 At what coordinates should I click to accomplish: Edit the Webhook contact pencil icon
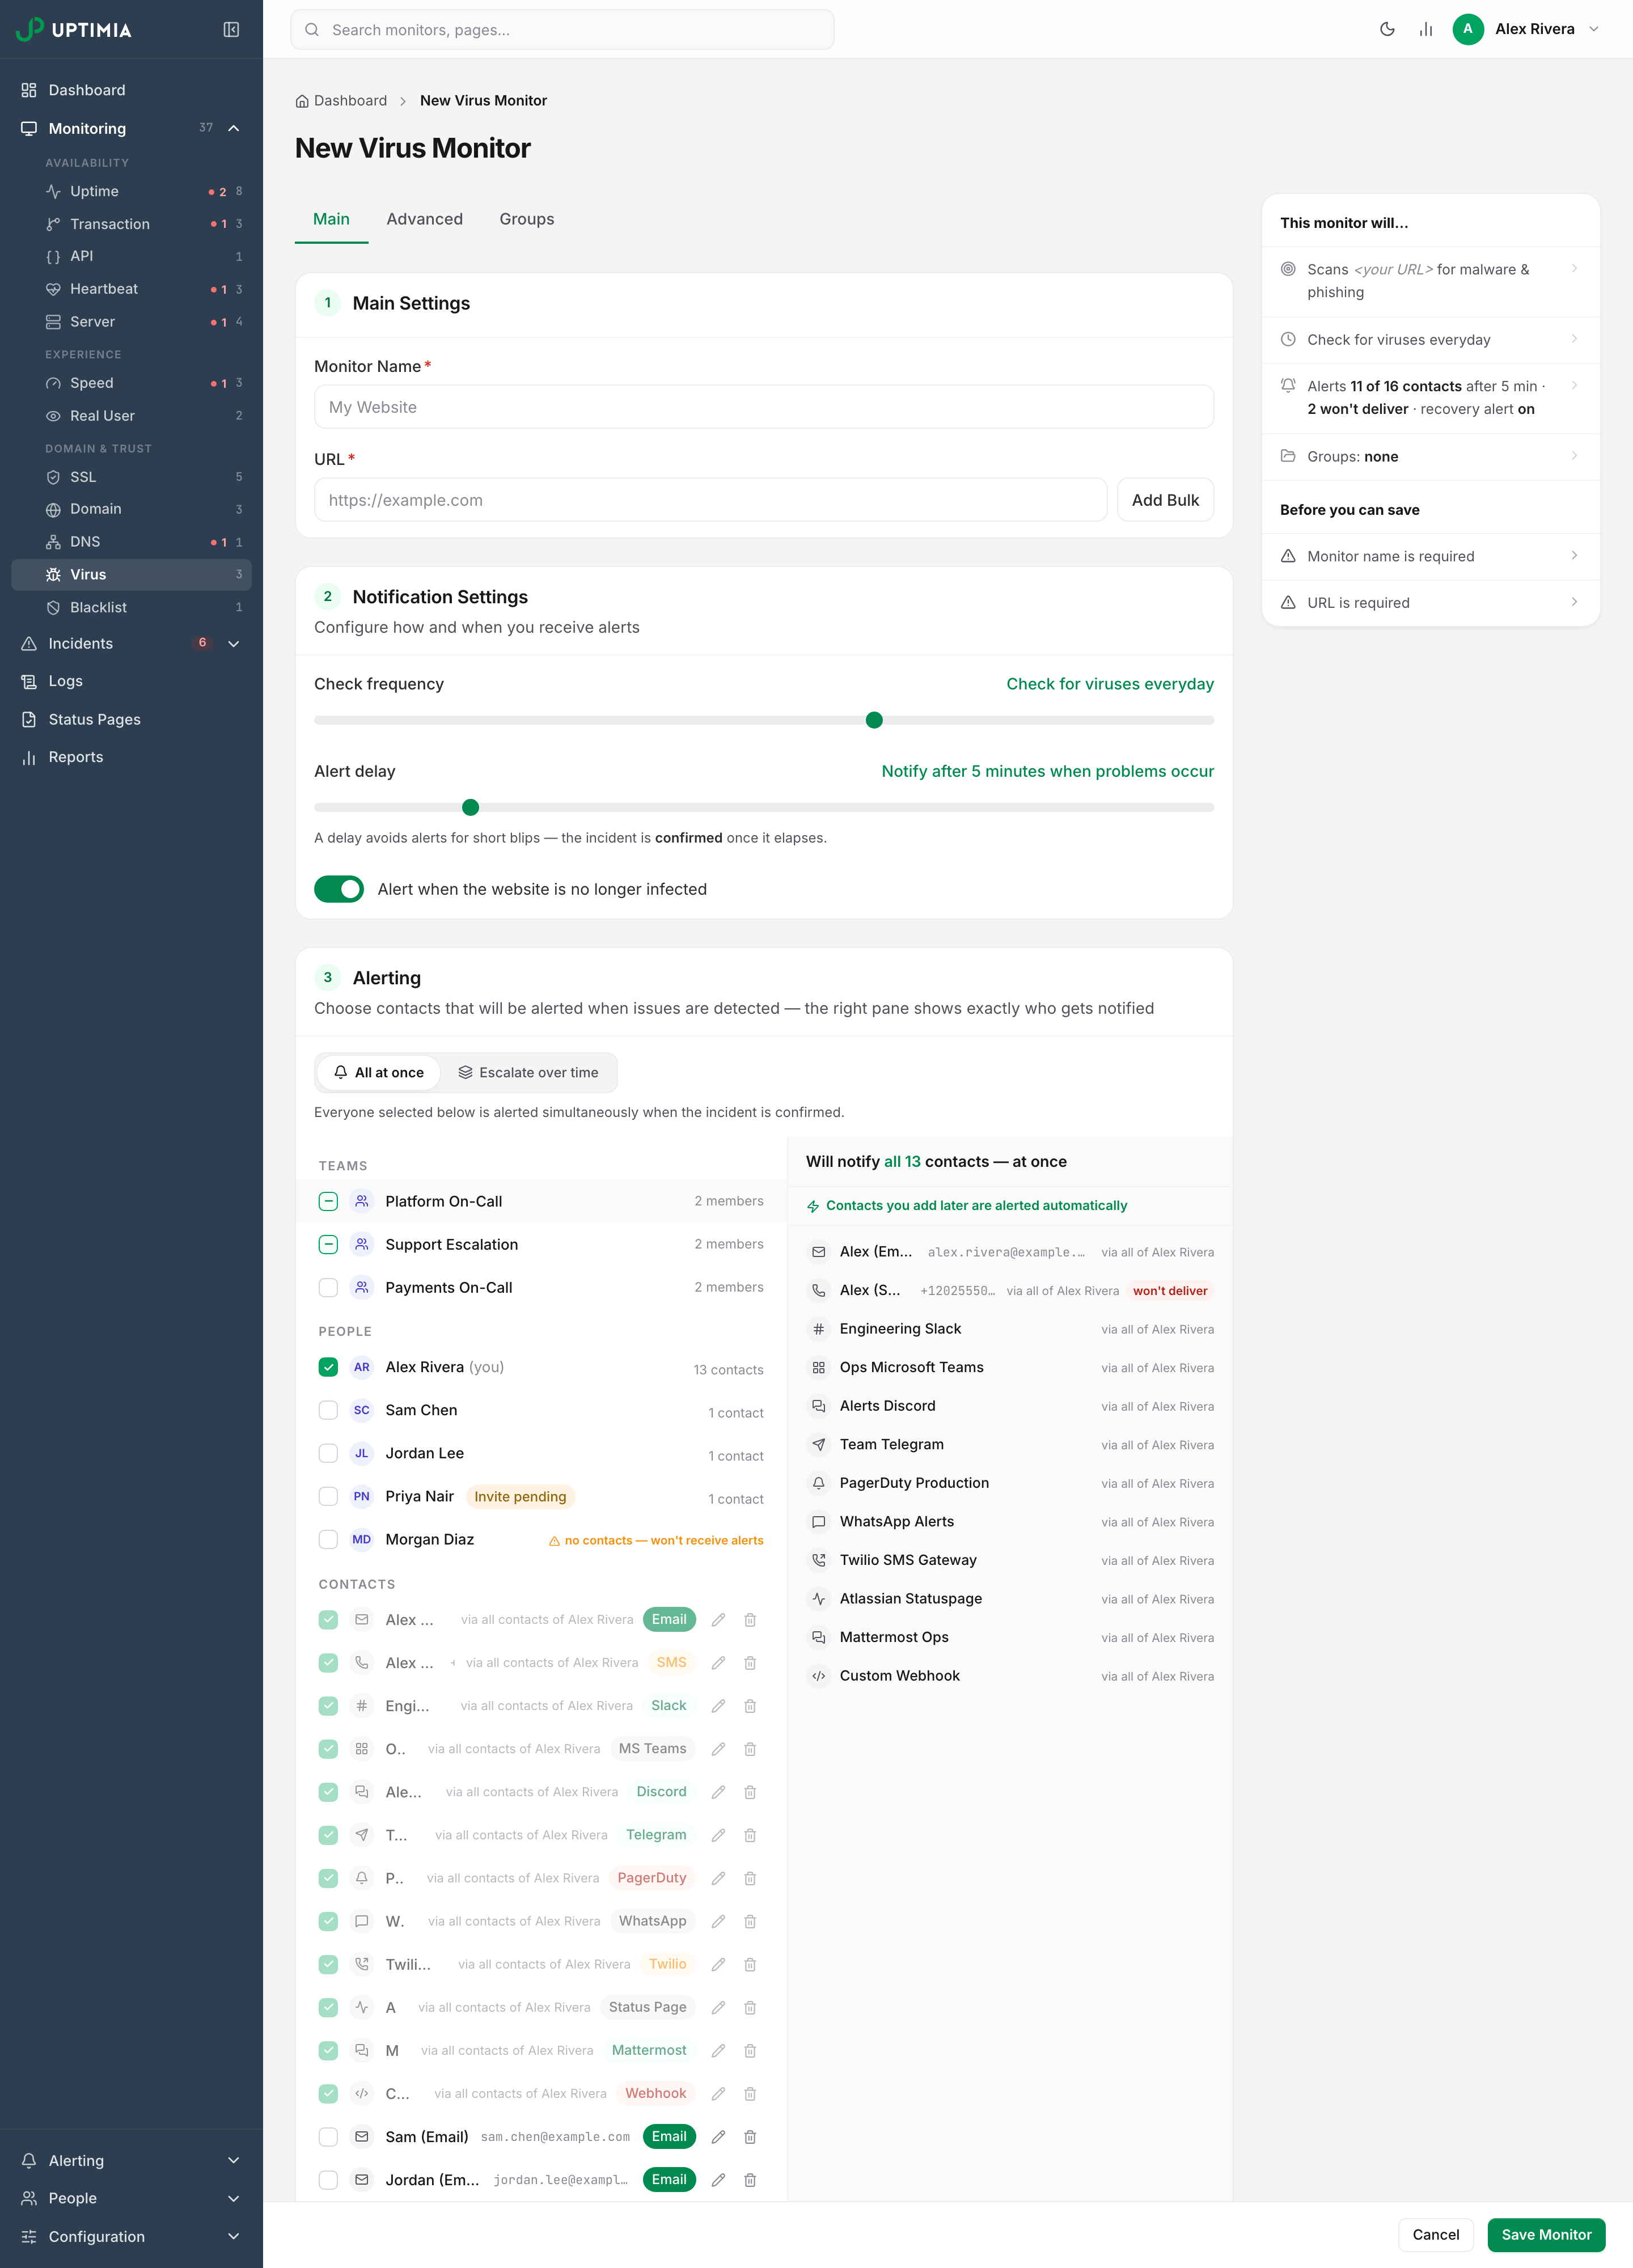coord(718,2094)
